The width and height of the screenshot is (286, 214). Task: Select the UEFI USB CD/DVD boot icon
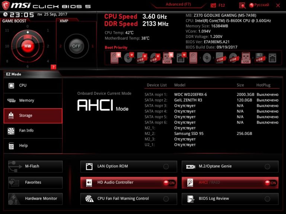155,58
